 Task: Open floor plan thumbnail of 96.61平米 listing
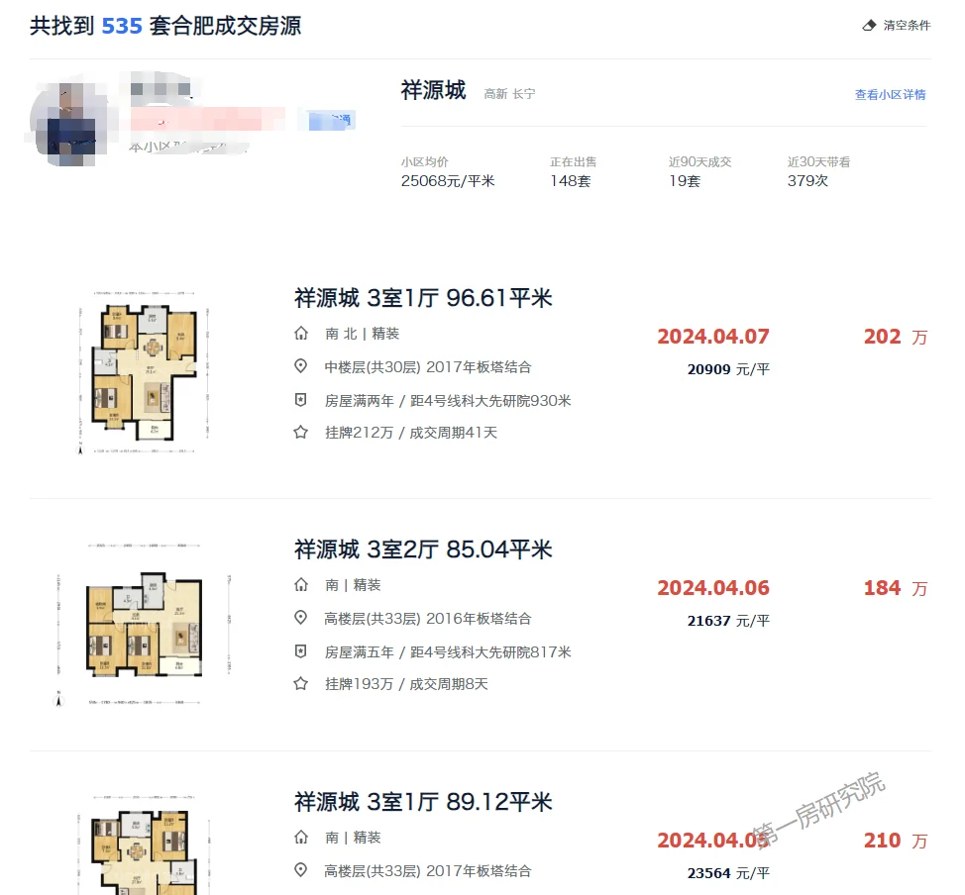(x=144, y=373)
